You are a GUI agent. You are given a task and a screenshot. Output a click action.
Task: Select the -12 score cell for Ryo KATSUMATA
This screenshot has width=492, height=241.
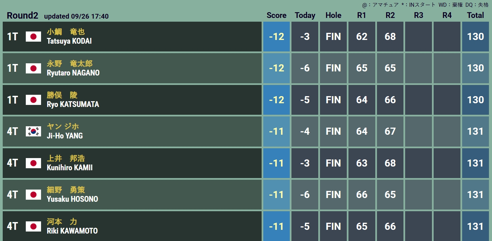coord(277,100)
